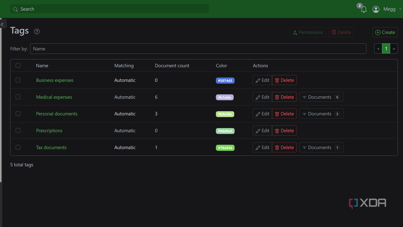Collapse the sidebar with double-chevron icon
403x227 pixels.
point(2,24)
